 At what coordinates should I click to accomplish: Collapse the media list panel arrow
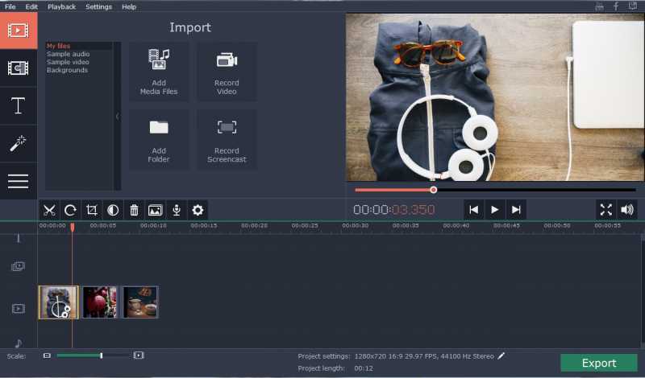click(x=117, y=116)
